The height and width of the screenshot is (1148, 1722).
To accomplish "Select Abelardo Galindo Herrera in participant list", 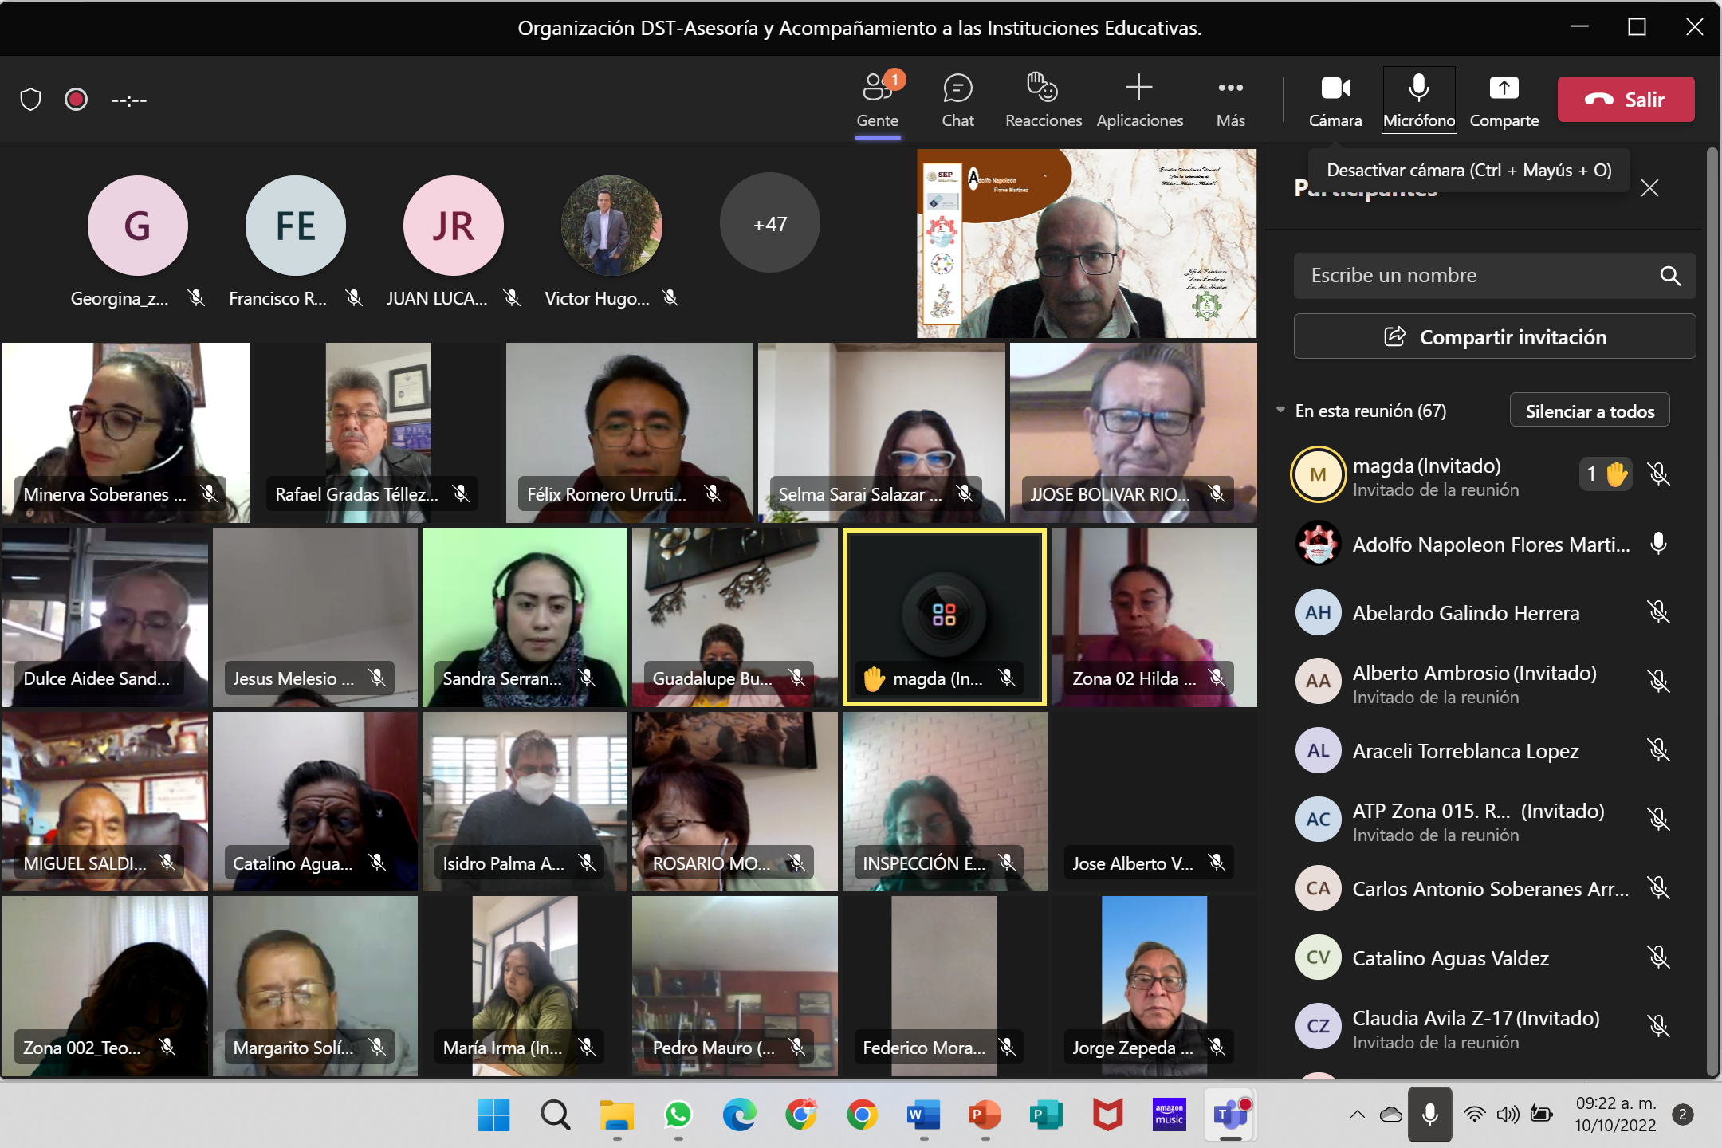I will (1484, 612).
